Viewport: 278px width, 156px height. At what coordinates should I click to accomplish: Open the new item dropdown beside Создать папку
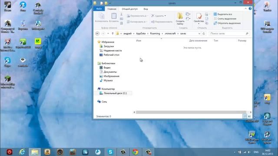[x=188, y=14]
